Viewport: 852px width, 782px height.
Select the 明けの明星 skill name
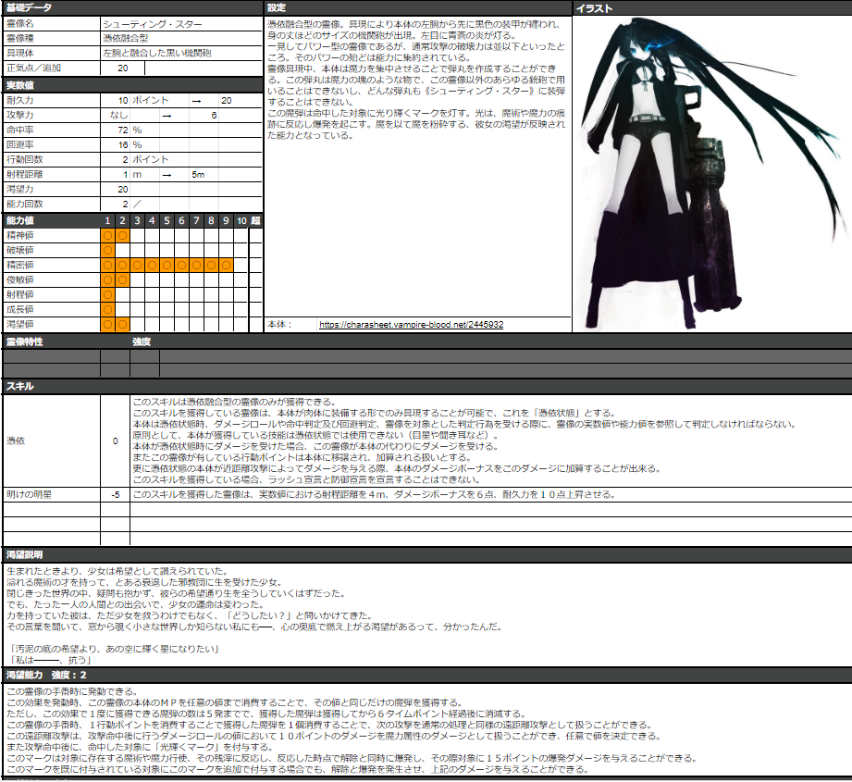tap(29, 494)
